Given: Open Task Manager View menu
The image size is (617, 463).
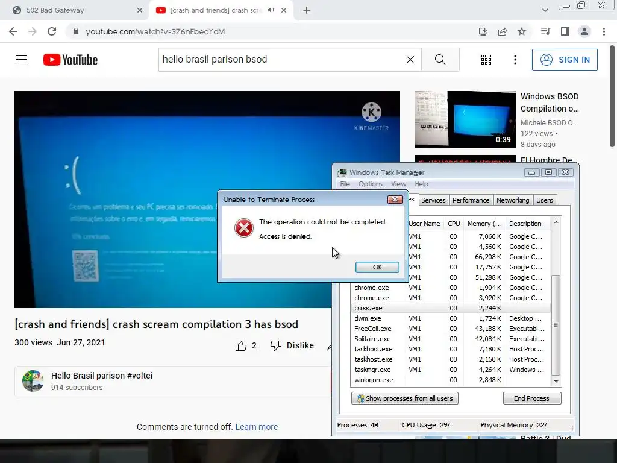Looking at the screenshot, I should [399, 184].
